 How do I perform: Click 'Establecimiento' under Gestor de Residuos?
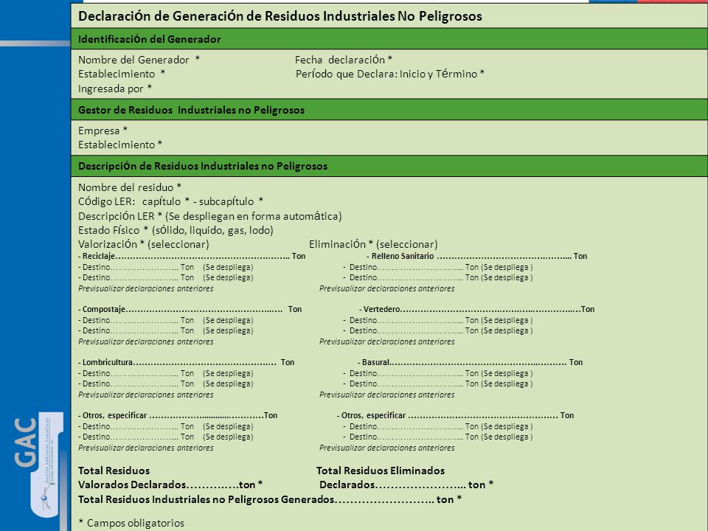[x=120, y=145]
